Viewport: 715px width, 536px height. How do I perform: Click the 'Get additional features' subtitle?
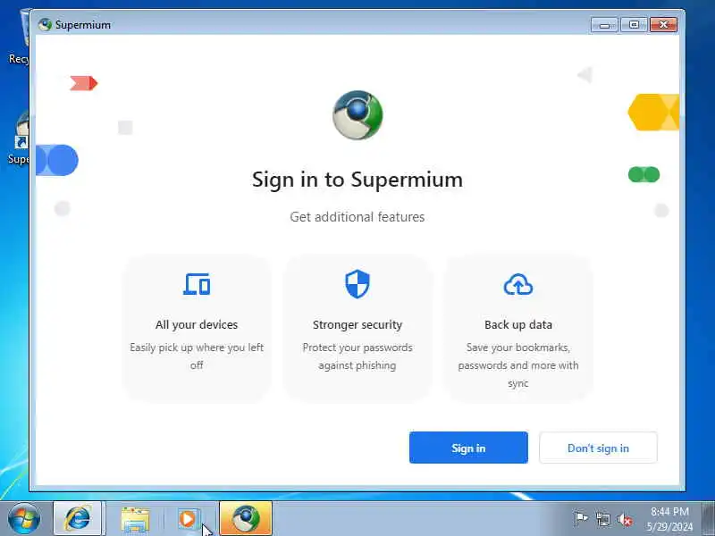pyautogui.click(x=357, y=217)
